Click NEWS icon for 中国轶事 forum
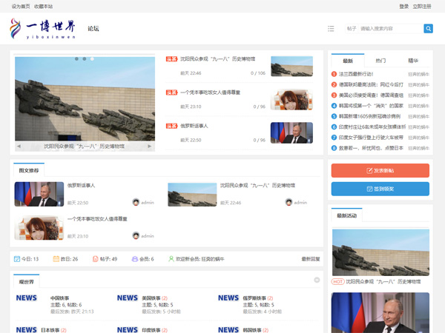The width and height of the screenshot is (445, 333). (27, 298)
